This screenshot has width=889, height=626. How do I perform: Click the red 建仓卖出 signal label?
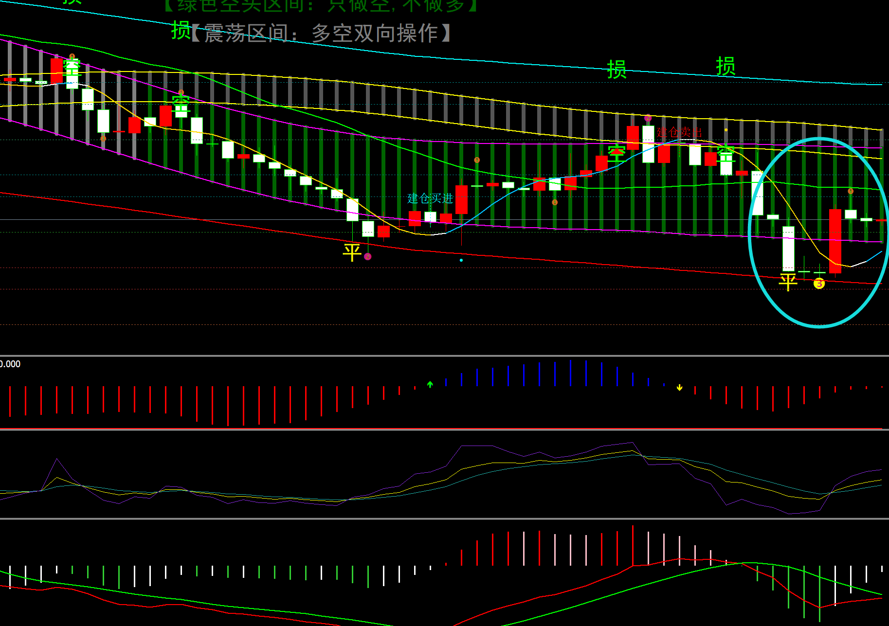(679, 132)
